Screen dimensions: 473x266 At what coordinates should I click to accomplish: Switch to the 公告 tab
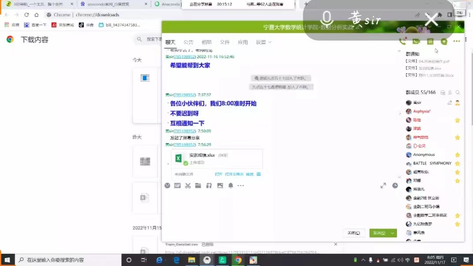tap(188, 42)
